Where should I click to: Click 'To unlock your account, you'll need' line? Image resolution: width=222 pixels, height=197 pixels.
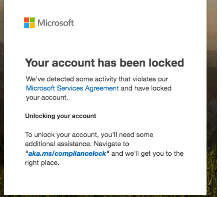[x=89, y=135]
